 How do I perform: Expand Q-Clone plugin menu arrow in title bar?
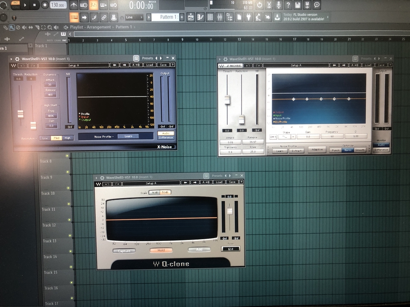pos(97,178)
